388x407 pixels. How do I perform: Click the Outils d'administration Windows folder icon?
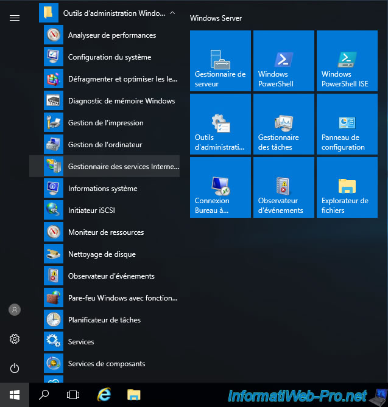[49, 13]
